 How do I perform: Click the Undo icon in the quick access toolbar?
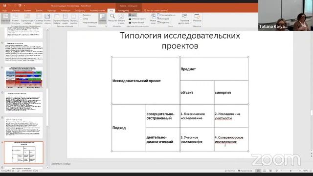[x=10, y=5]
